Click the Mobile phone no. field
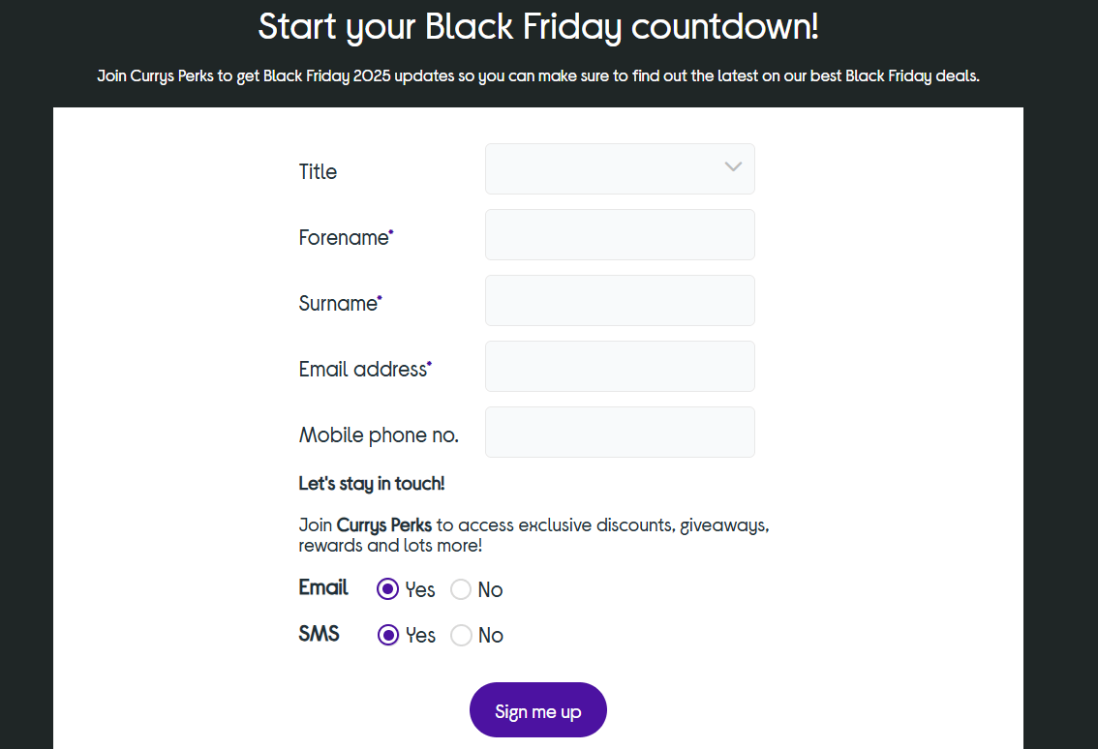This screenshot has height=749, width=1098. click(620, 432)
